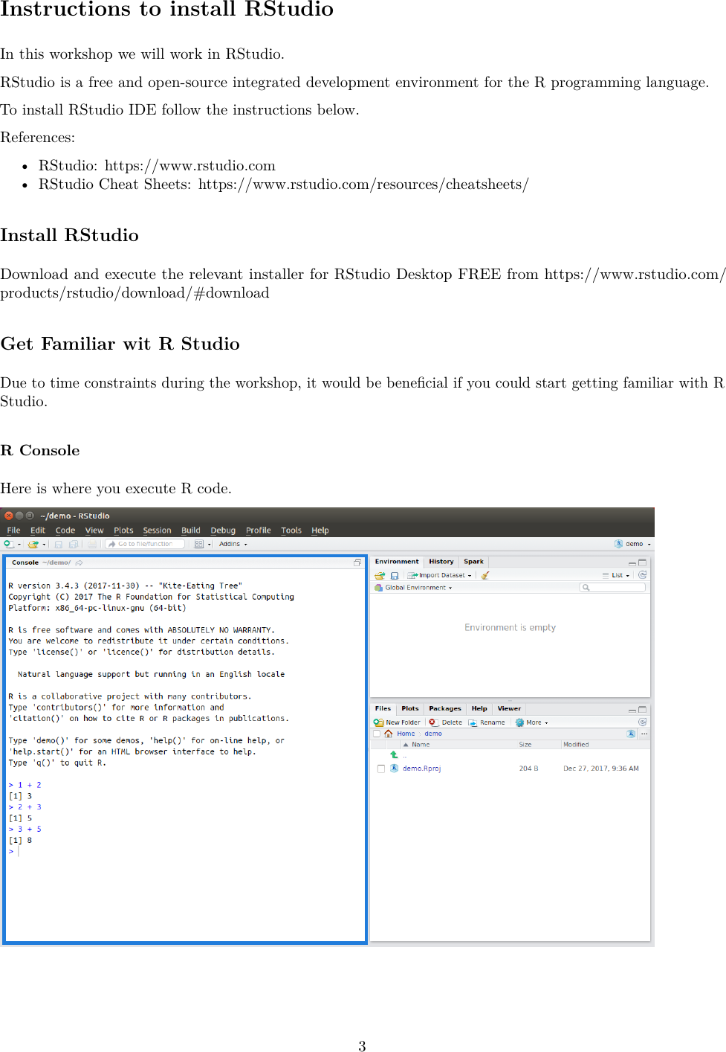Switch to the Plots tab

coord(409,708)
